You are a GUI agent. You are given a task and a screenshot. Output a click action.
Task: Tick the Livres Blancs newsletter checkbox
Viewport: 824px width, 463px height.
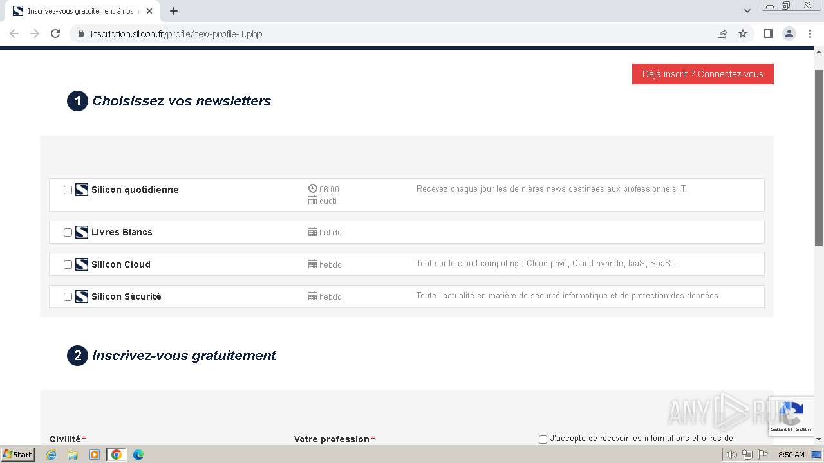[x=68, y=232]
